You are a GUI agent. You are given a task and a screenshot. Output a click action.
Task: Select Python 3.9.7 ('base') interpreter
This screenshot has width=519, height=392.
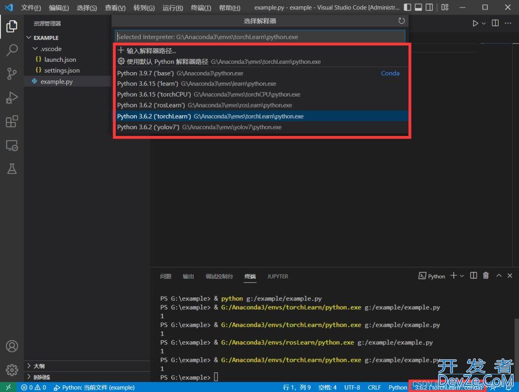point(262,73)
